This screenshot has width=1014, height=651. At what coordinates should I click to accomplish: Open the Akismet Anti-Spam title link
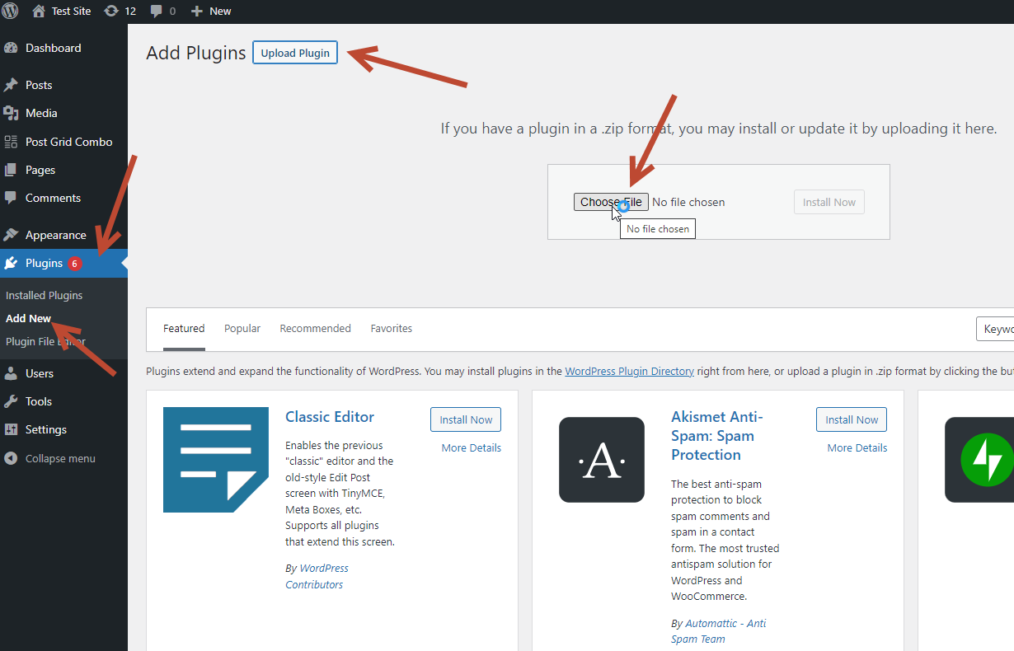pos(717,435)
